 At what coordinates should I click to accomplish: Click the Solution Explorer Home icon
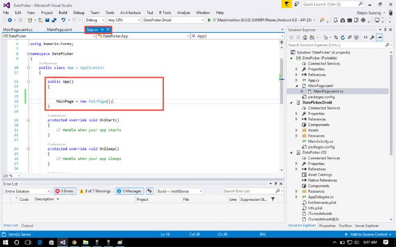[x=303, y=37]
